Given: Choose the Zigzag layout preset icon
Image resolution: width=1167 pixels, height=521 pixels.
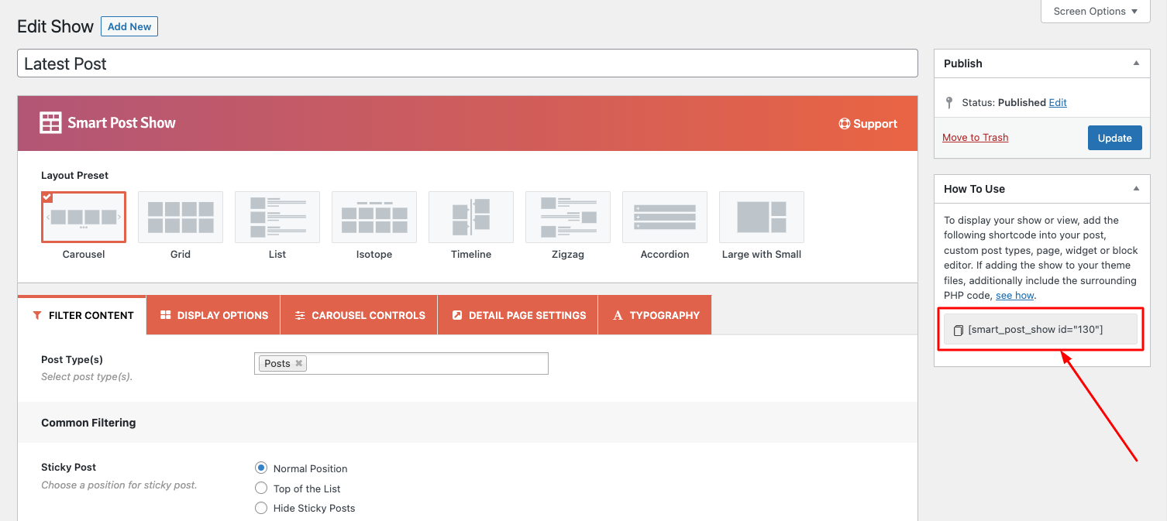Looking at the screenshot, I should [x=568, y=218].
